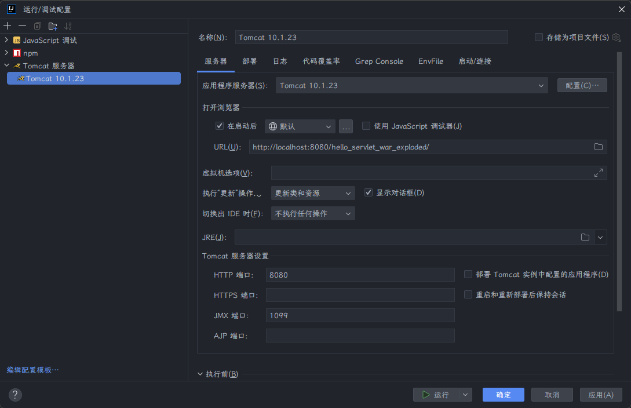Screen dimensions: 631x408
Task: Close the 运行/调试配置 dialog
Action: [x=622, y=9]
